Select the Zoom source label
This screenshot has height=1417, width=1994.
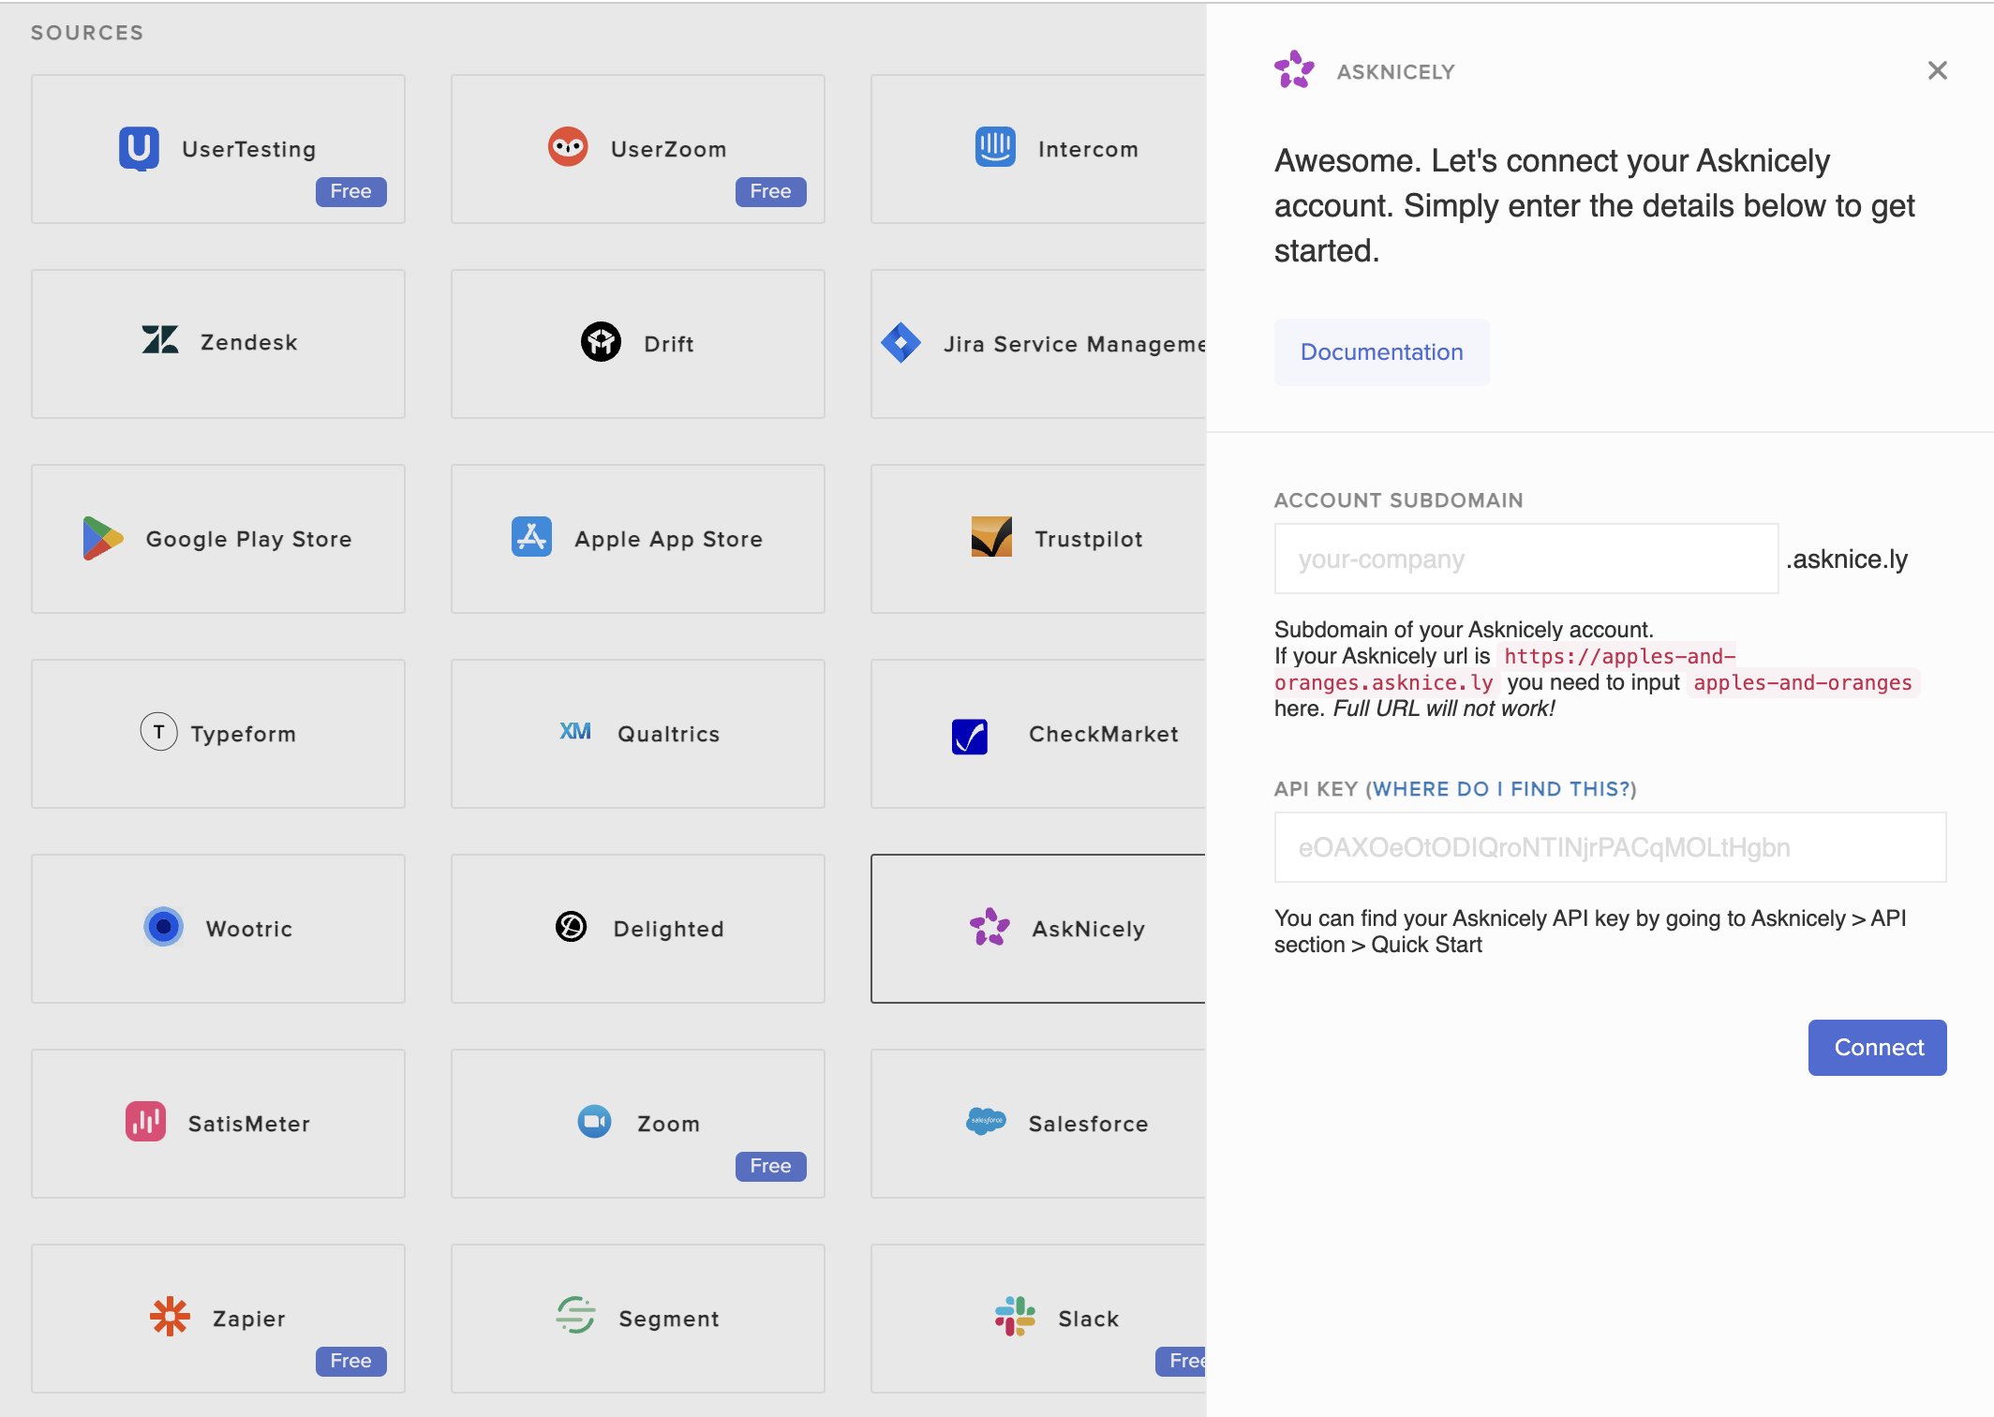(668, 1124)
